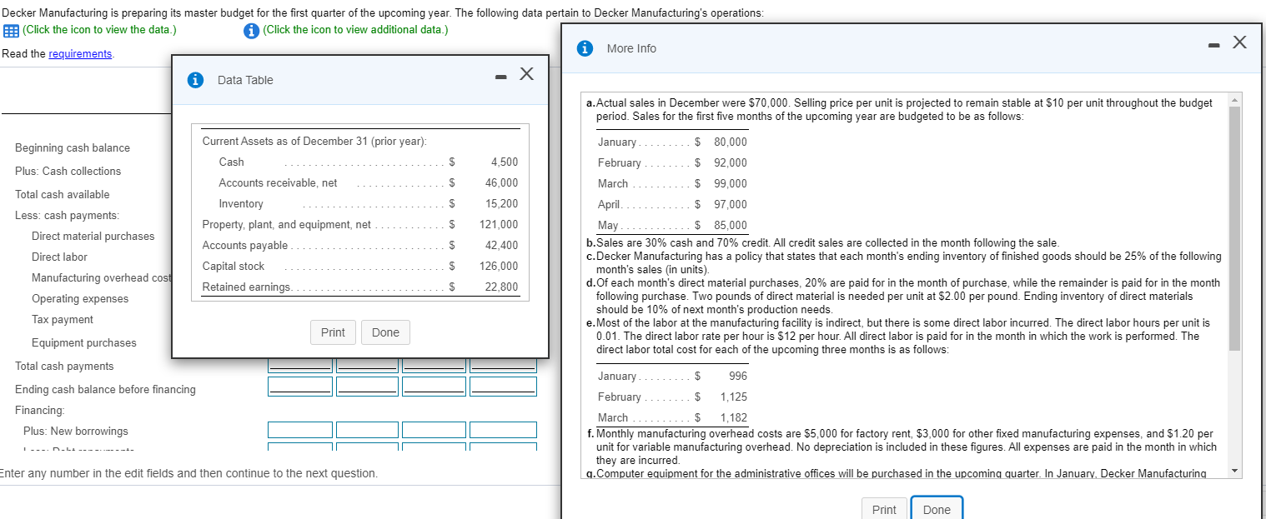Click March direct labor cost 1,182

734,418
